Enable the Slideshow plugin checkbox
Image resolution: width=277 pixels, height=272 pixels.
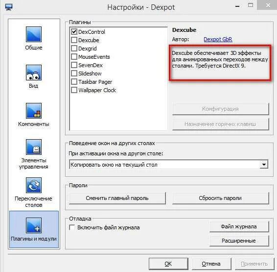pyautogui.click(x=74, y=73)
